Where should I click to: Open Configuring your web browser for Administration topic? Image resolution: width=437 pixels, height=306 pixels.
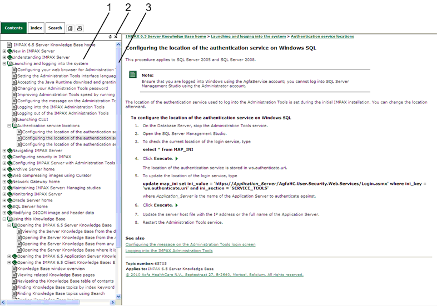tap(66, 69)
